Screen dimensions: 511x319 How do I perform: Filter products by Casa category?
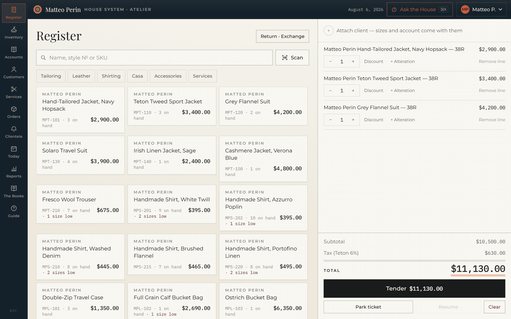point(137,76)
